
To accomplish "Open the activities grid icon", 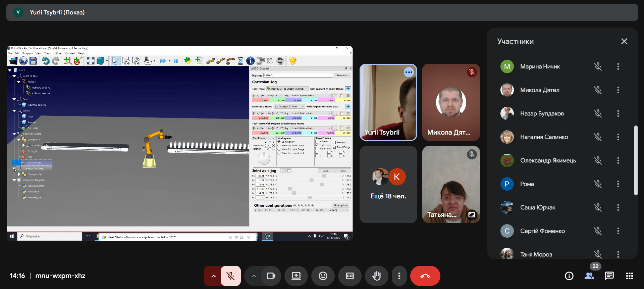I will [629, 276].
